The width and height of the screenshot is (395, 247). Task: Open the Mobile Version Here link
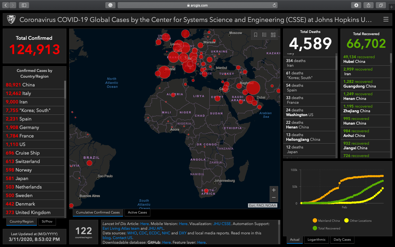[x=183, y=224]
